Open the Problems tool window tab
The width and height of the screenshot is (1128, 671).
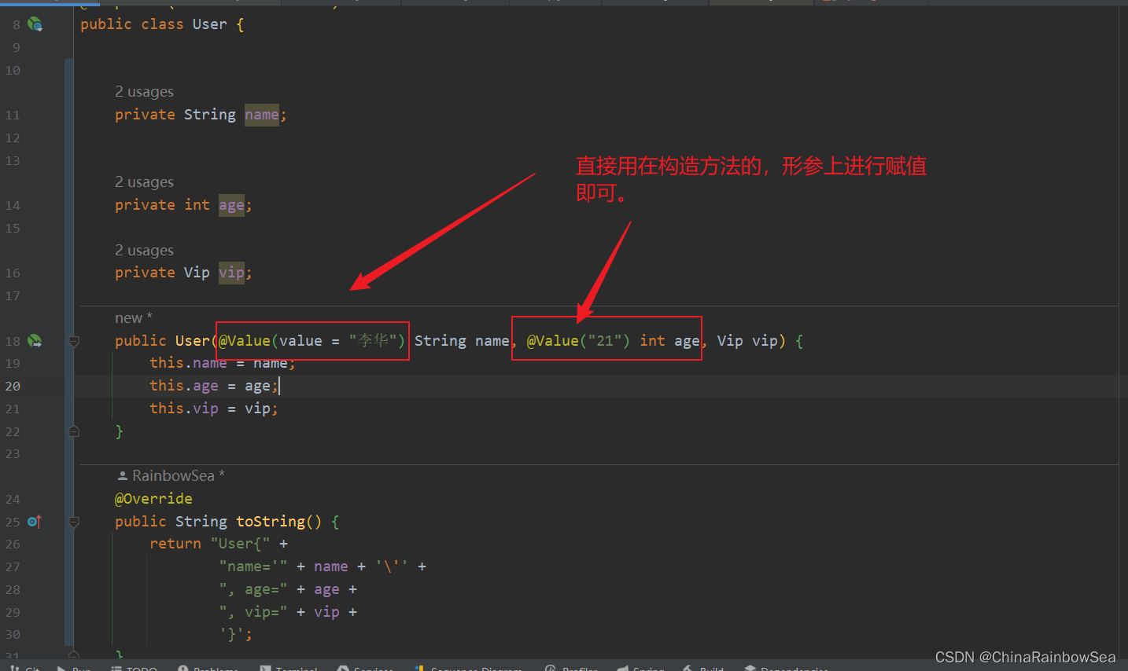[x=208, y=668]
